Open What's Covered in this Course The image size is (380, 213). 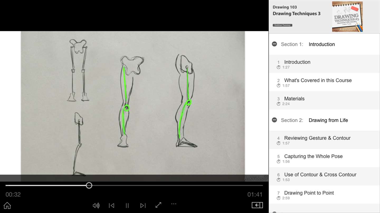point(324,82)
